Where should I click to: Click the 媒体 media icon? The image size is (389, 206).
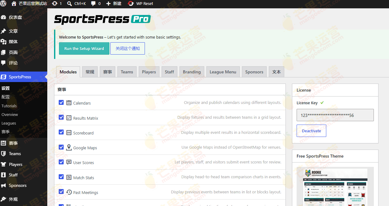point(3,42)
